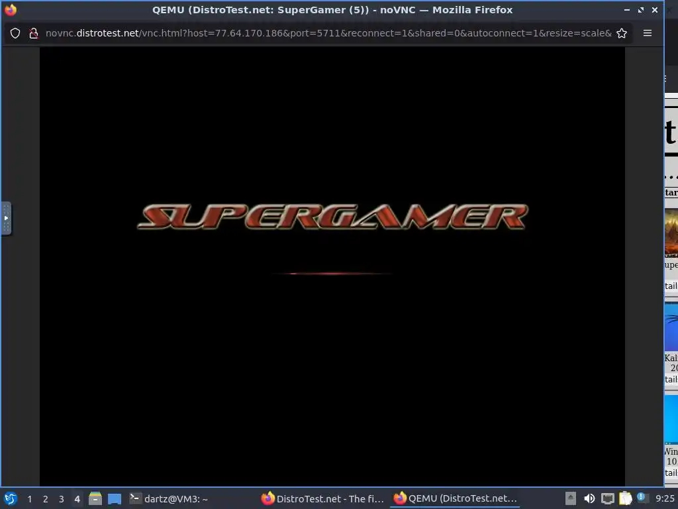Click the update notifier tray icon
This screenshot has height=509, width=678.
point(642,498)
